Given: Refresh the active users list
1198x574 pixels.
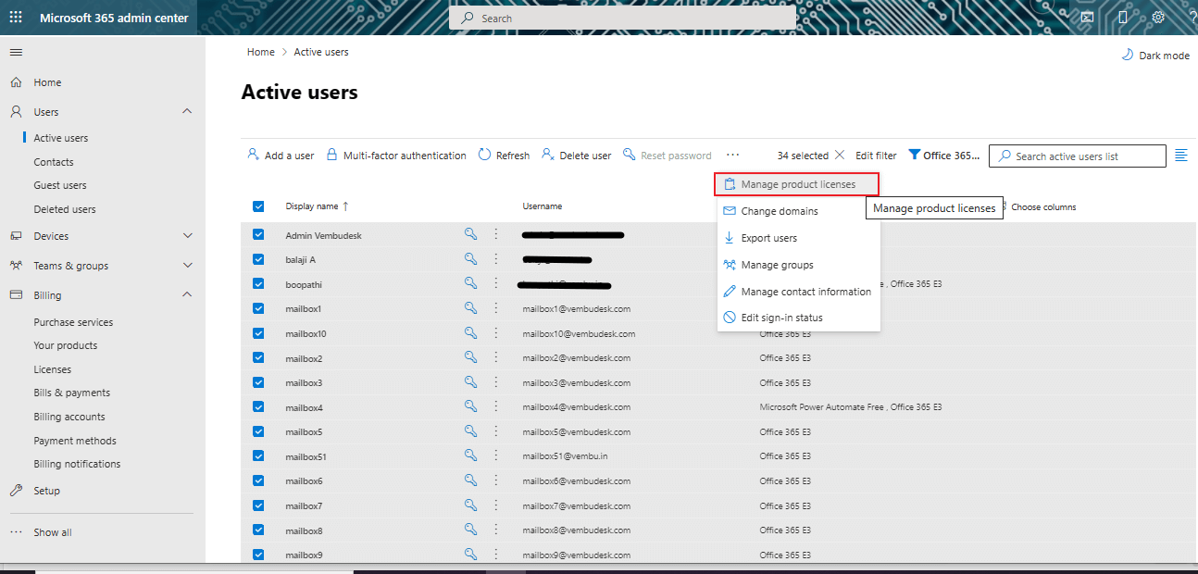Looking at the screenshot, I should click(x=505, y=156).
